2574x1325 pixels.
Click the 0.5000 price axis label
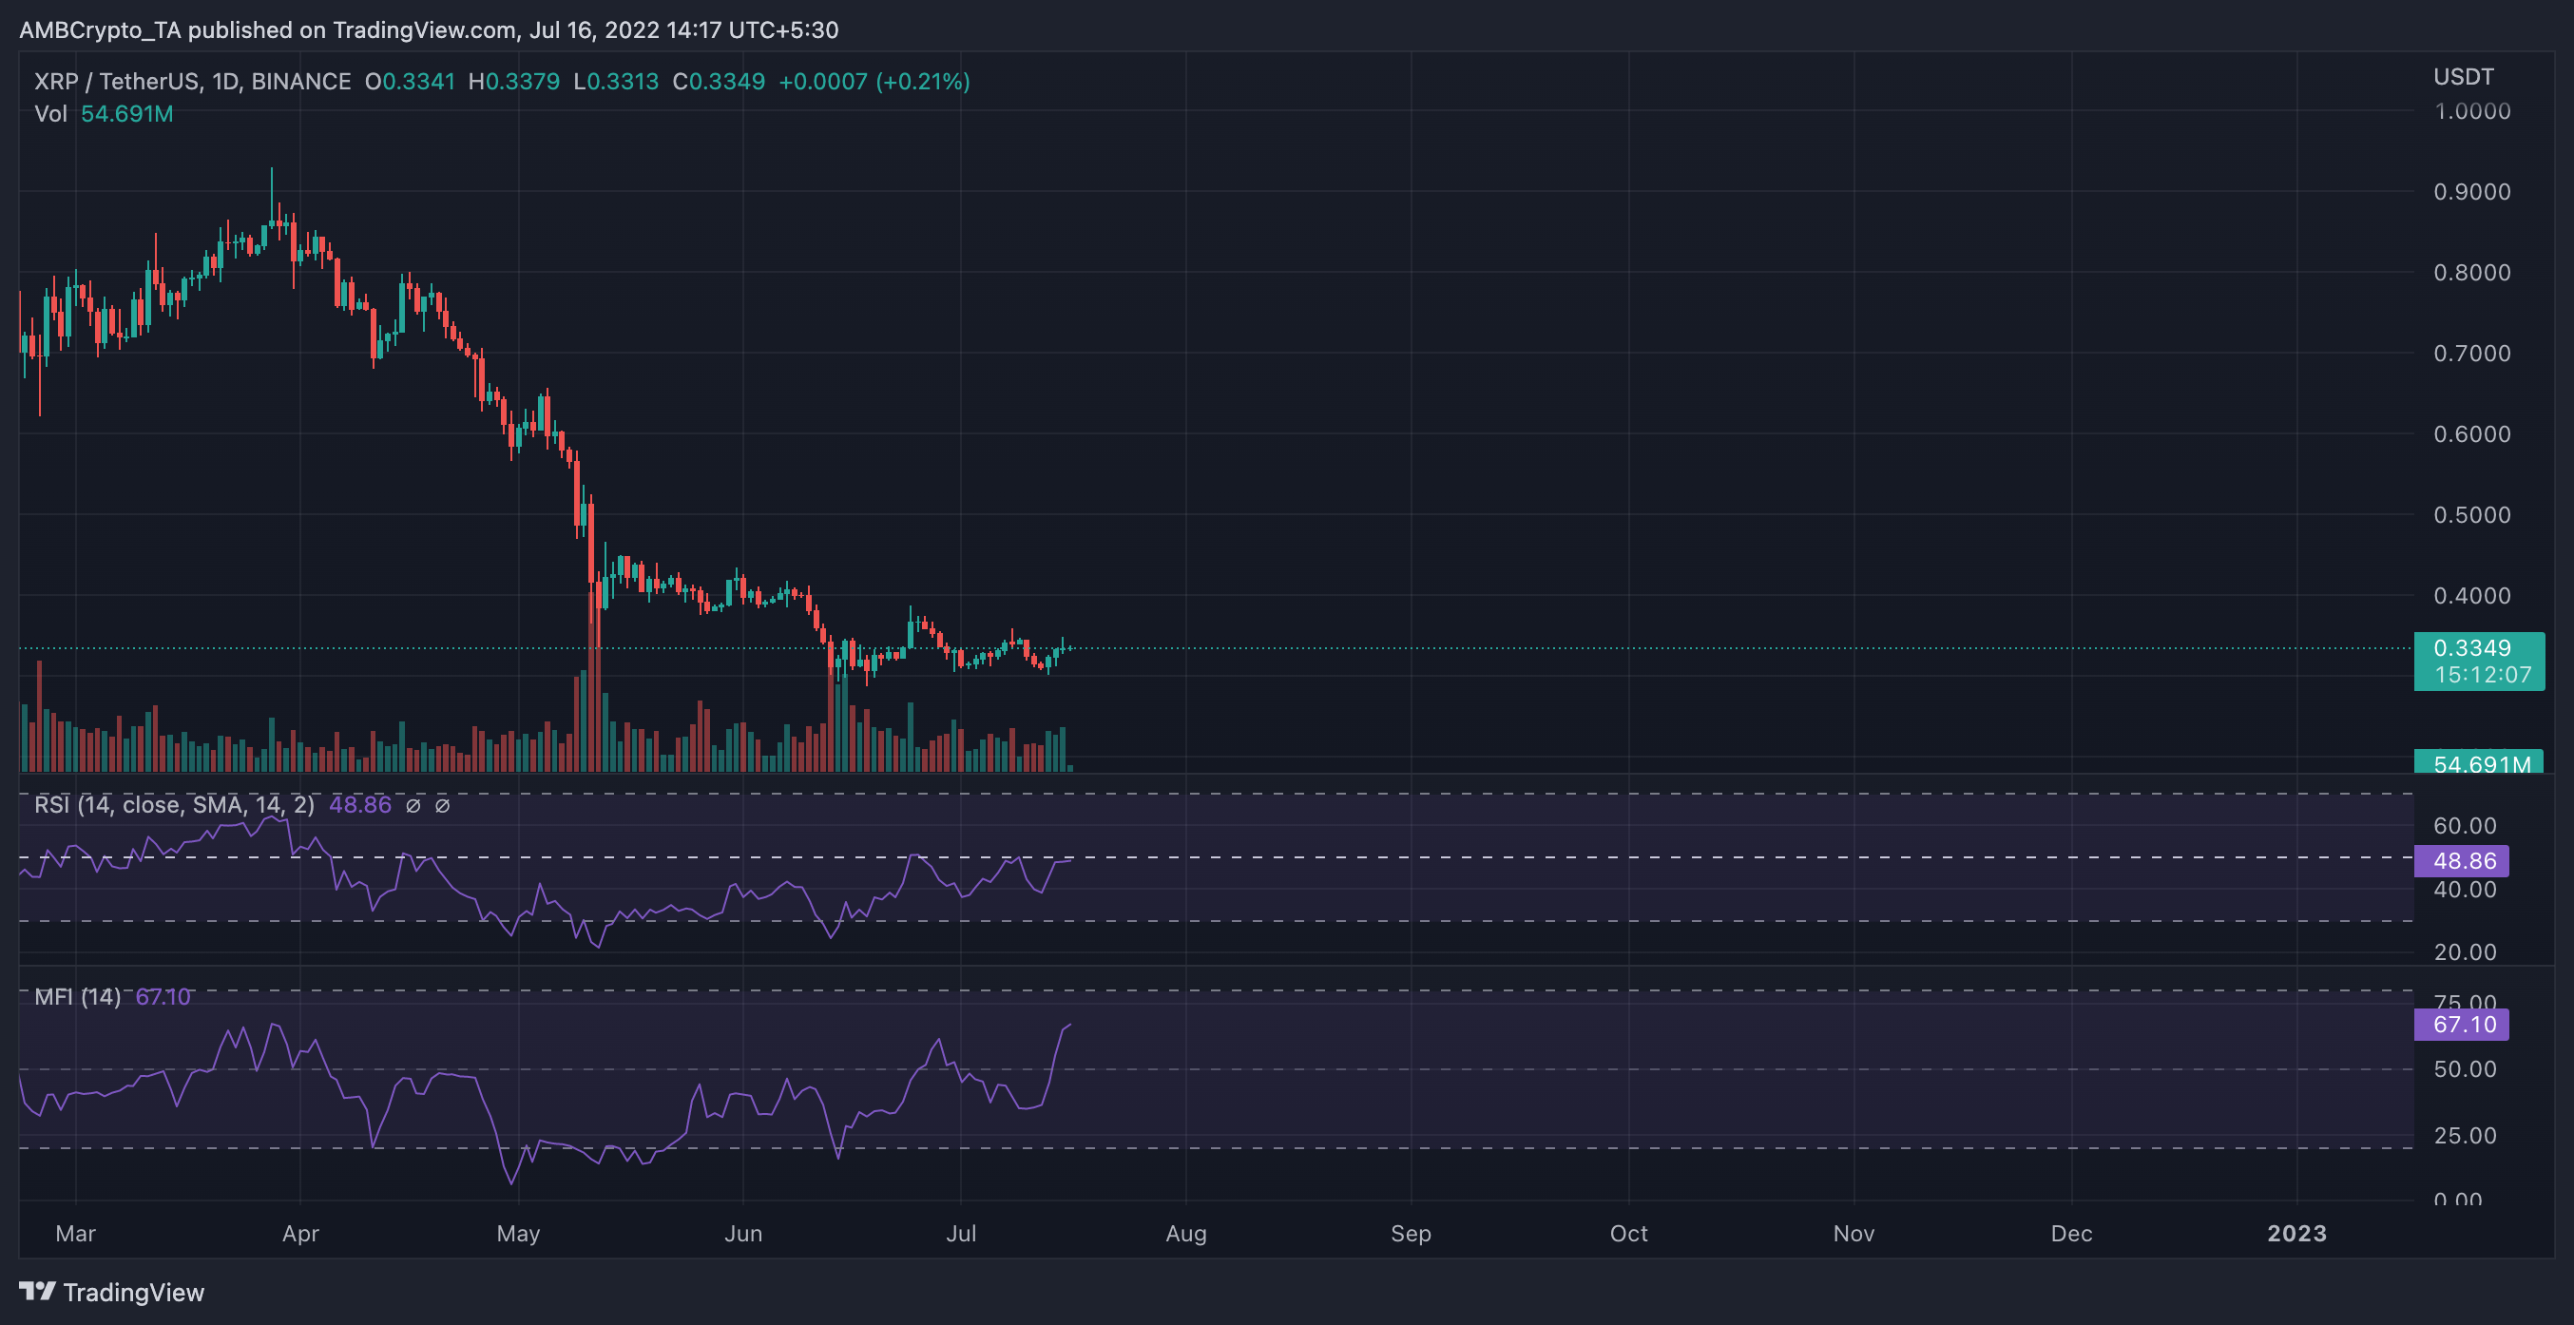pyautogui.click(x=2472, y=515)
